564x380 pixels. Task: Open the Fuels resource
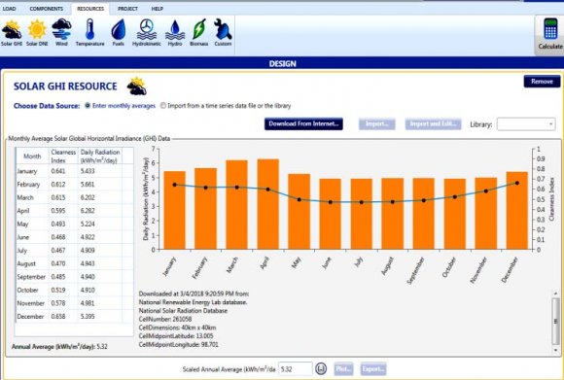(119, 33)
